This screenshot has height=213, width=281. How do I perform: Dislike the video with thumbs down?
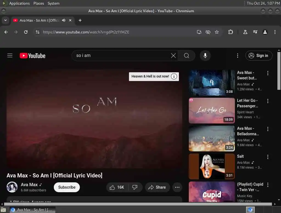(x=135, y=187)
